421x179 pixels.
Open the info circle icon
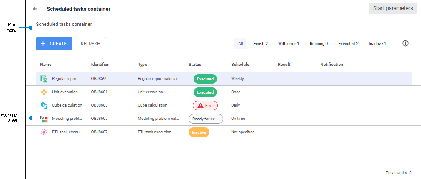[405, 43]
